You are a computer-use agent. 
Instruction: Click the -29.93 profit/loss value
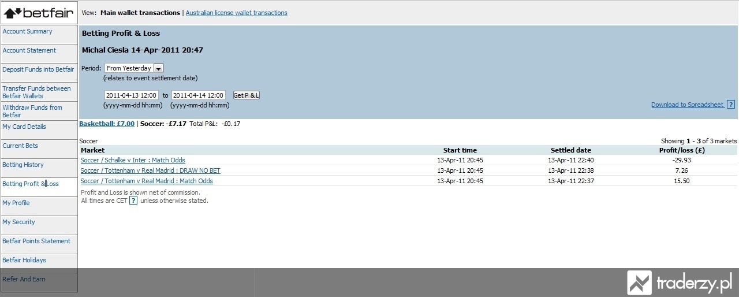click(682, 160)
